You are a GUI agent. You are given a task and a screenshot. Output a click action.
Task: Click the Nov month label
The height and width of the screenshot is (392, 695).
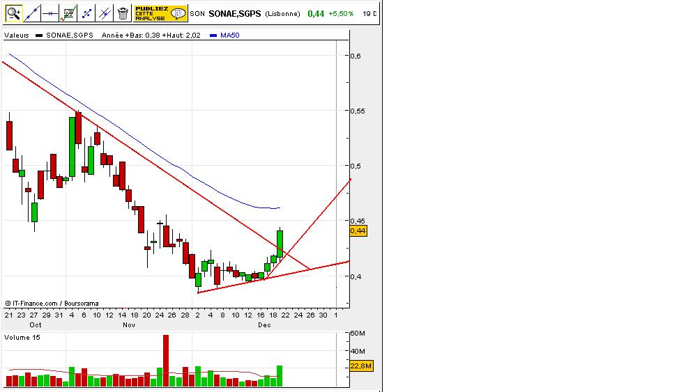tap(129, 324)
